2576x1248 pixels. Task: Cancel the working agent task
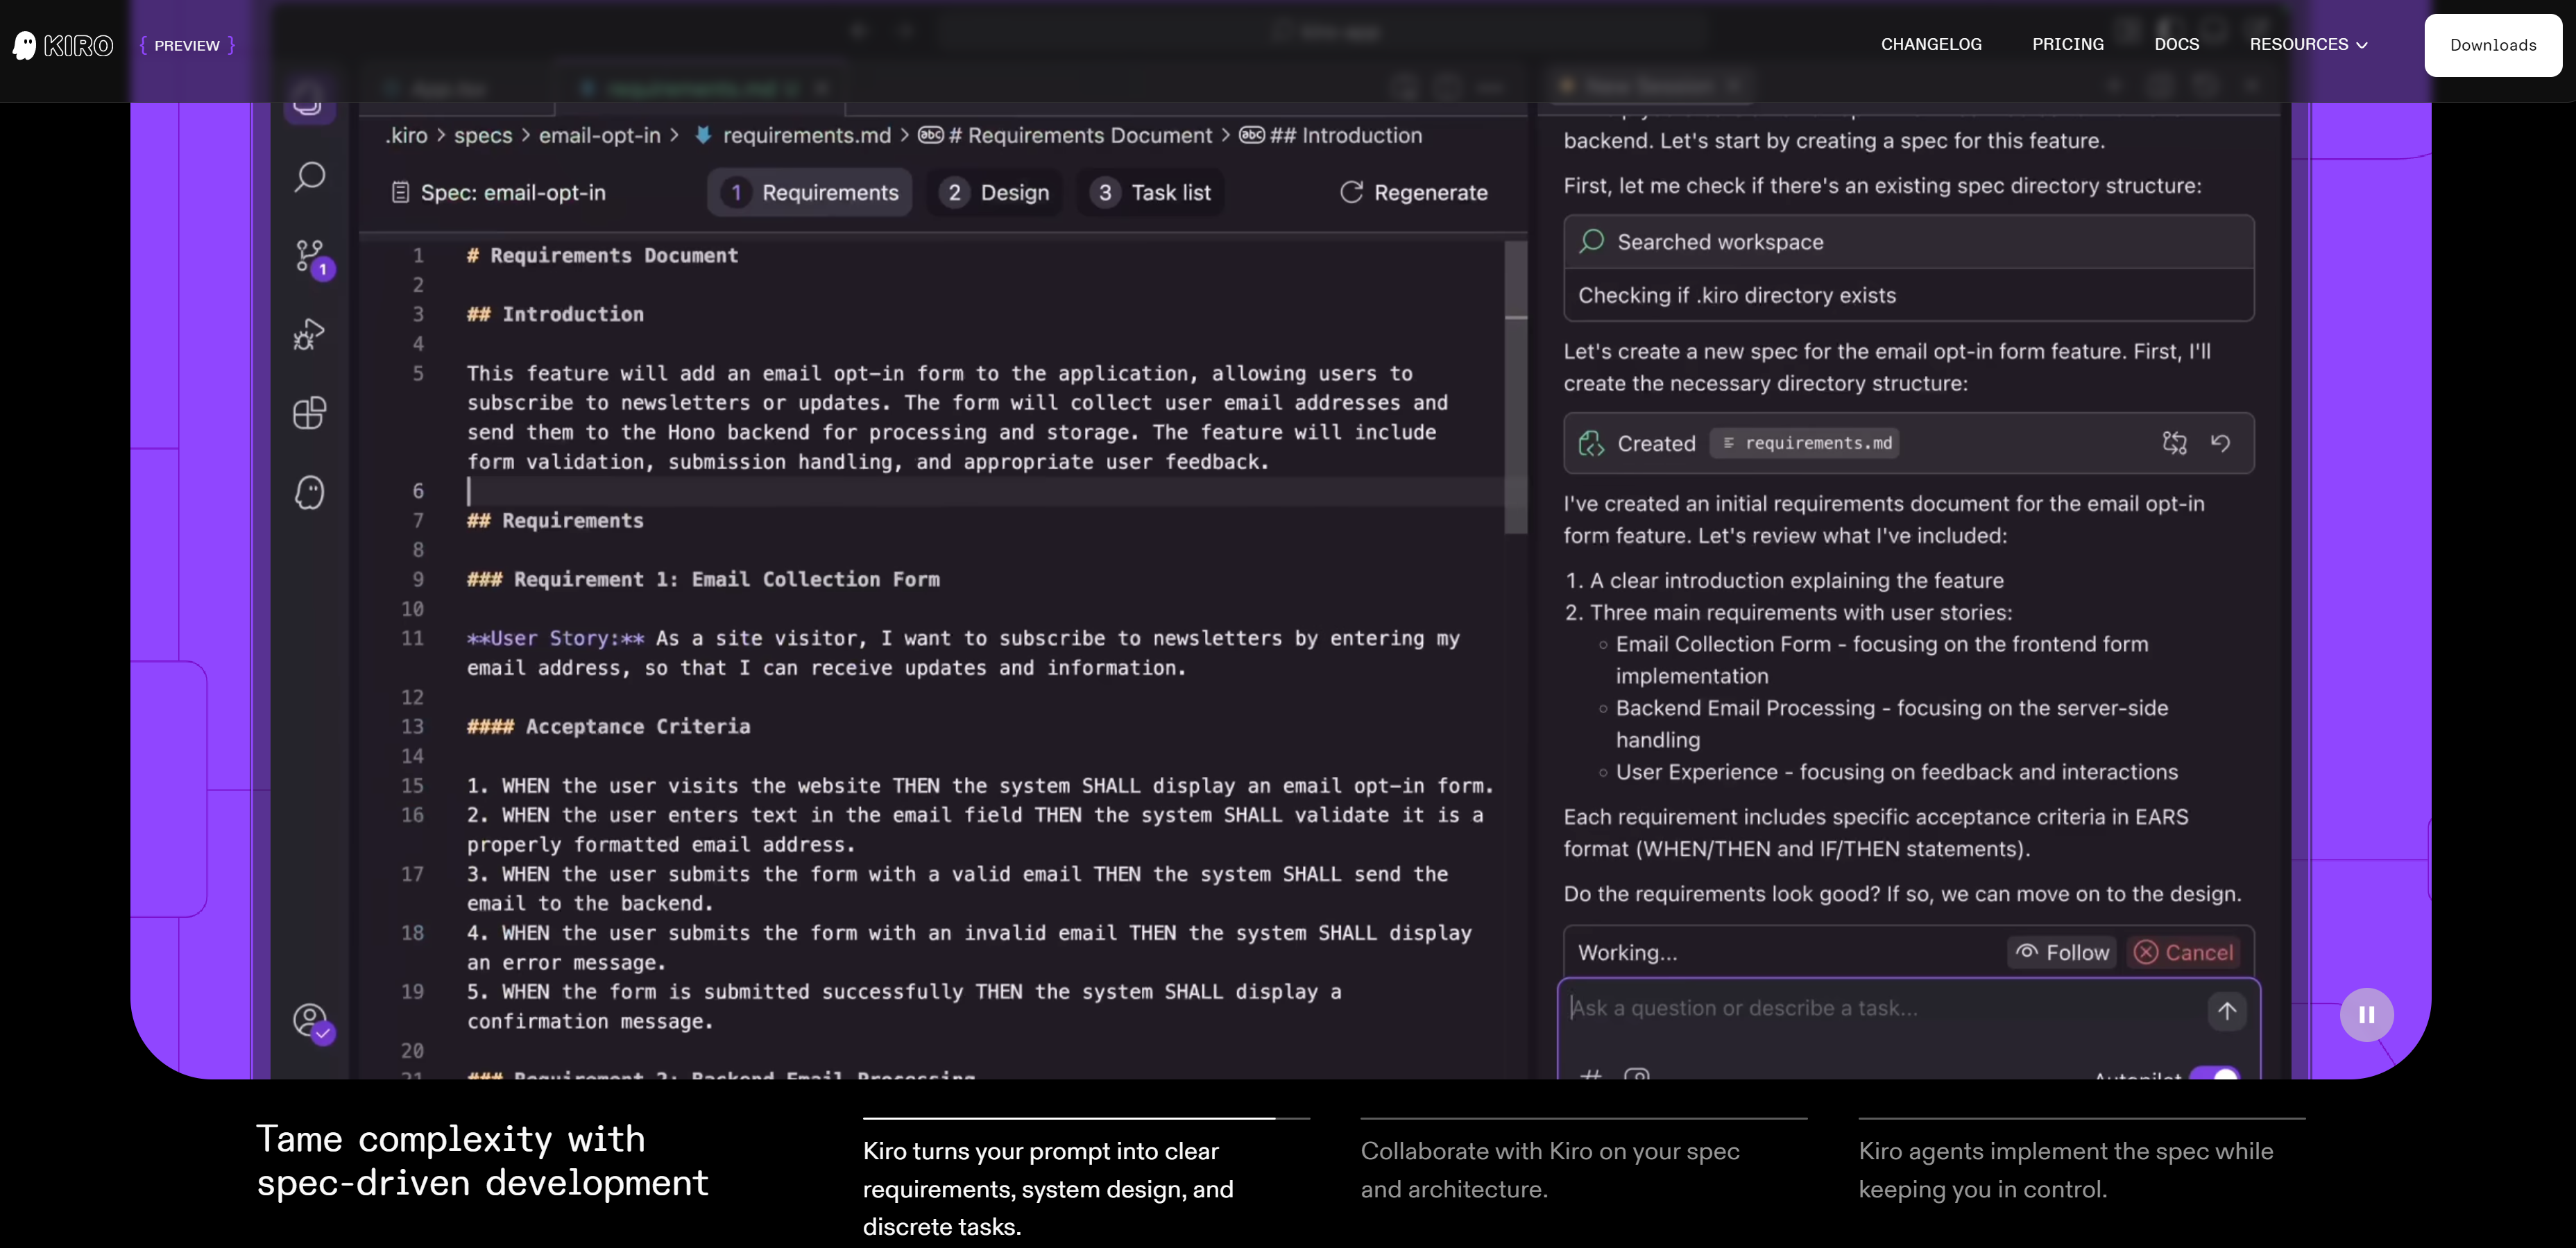pos(2184,952)
